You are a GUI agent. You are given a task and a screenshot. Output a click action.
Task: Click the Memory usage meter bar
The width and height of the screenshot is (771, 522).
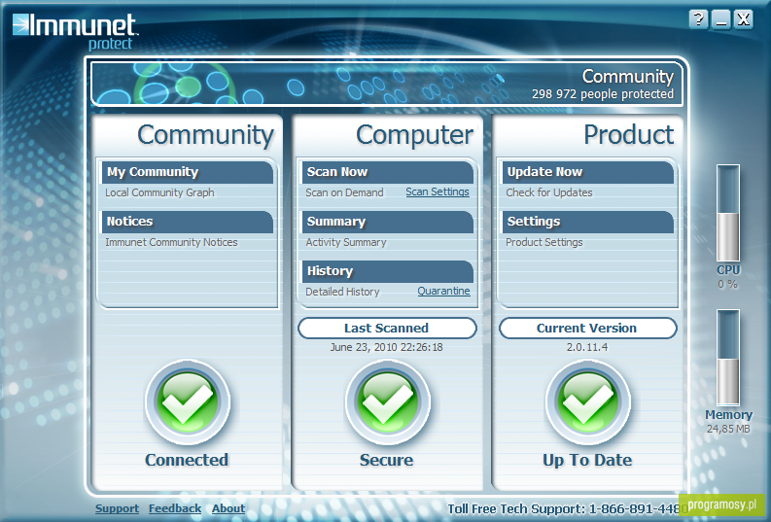[727, 358]
